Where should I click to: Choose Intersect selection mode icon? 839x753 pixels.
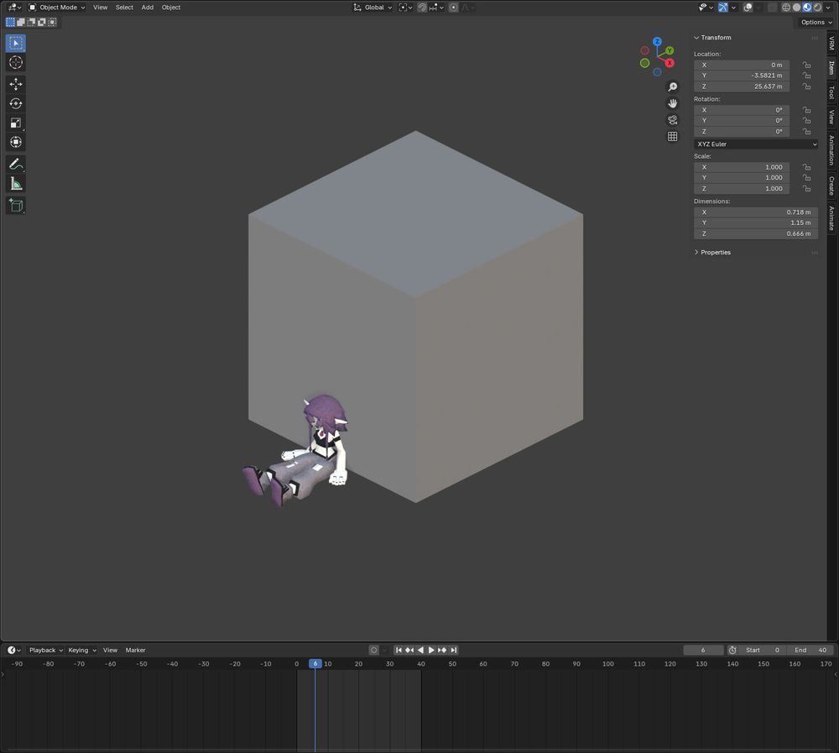[52, 22]
